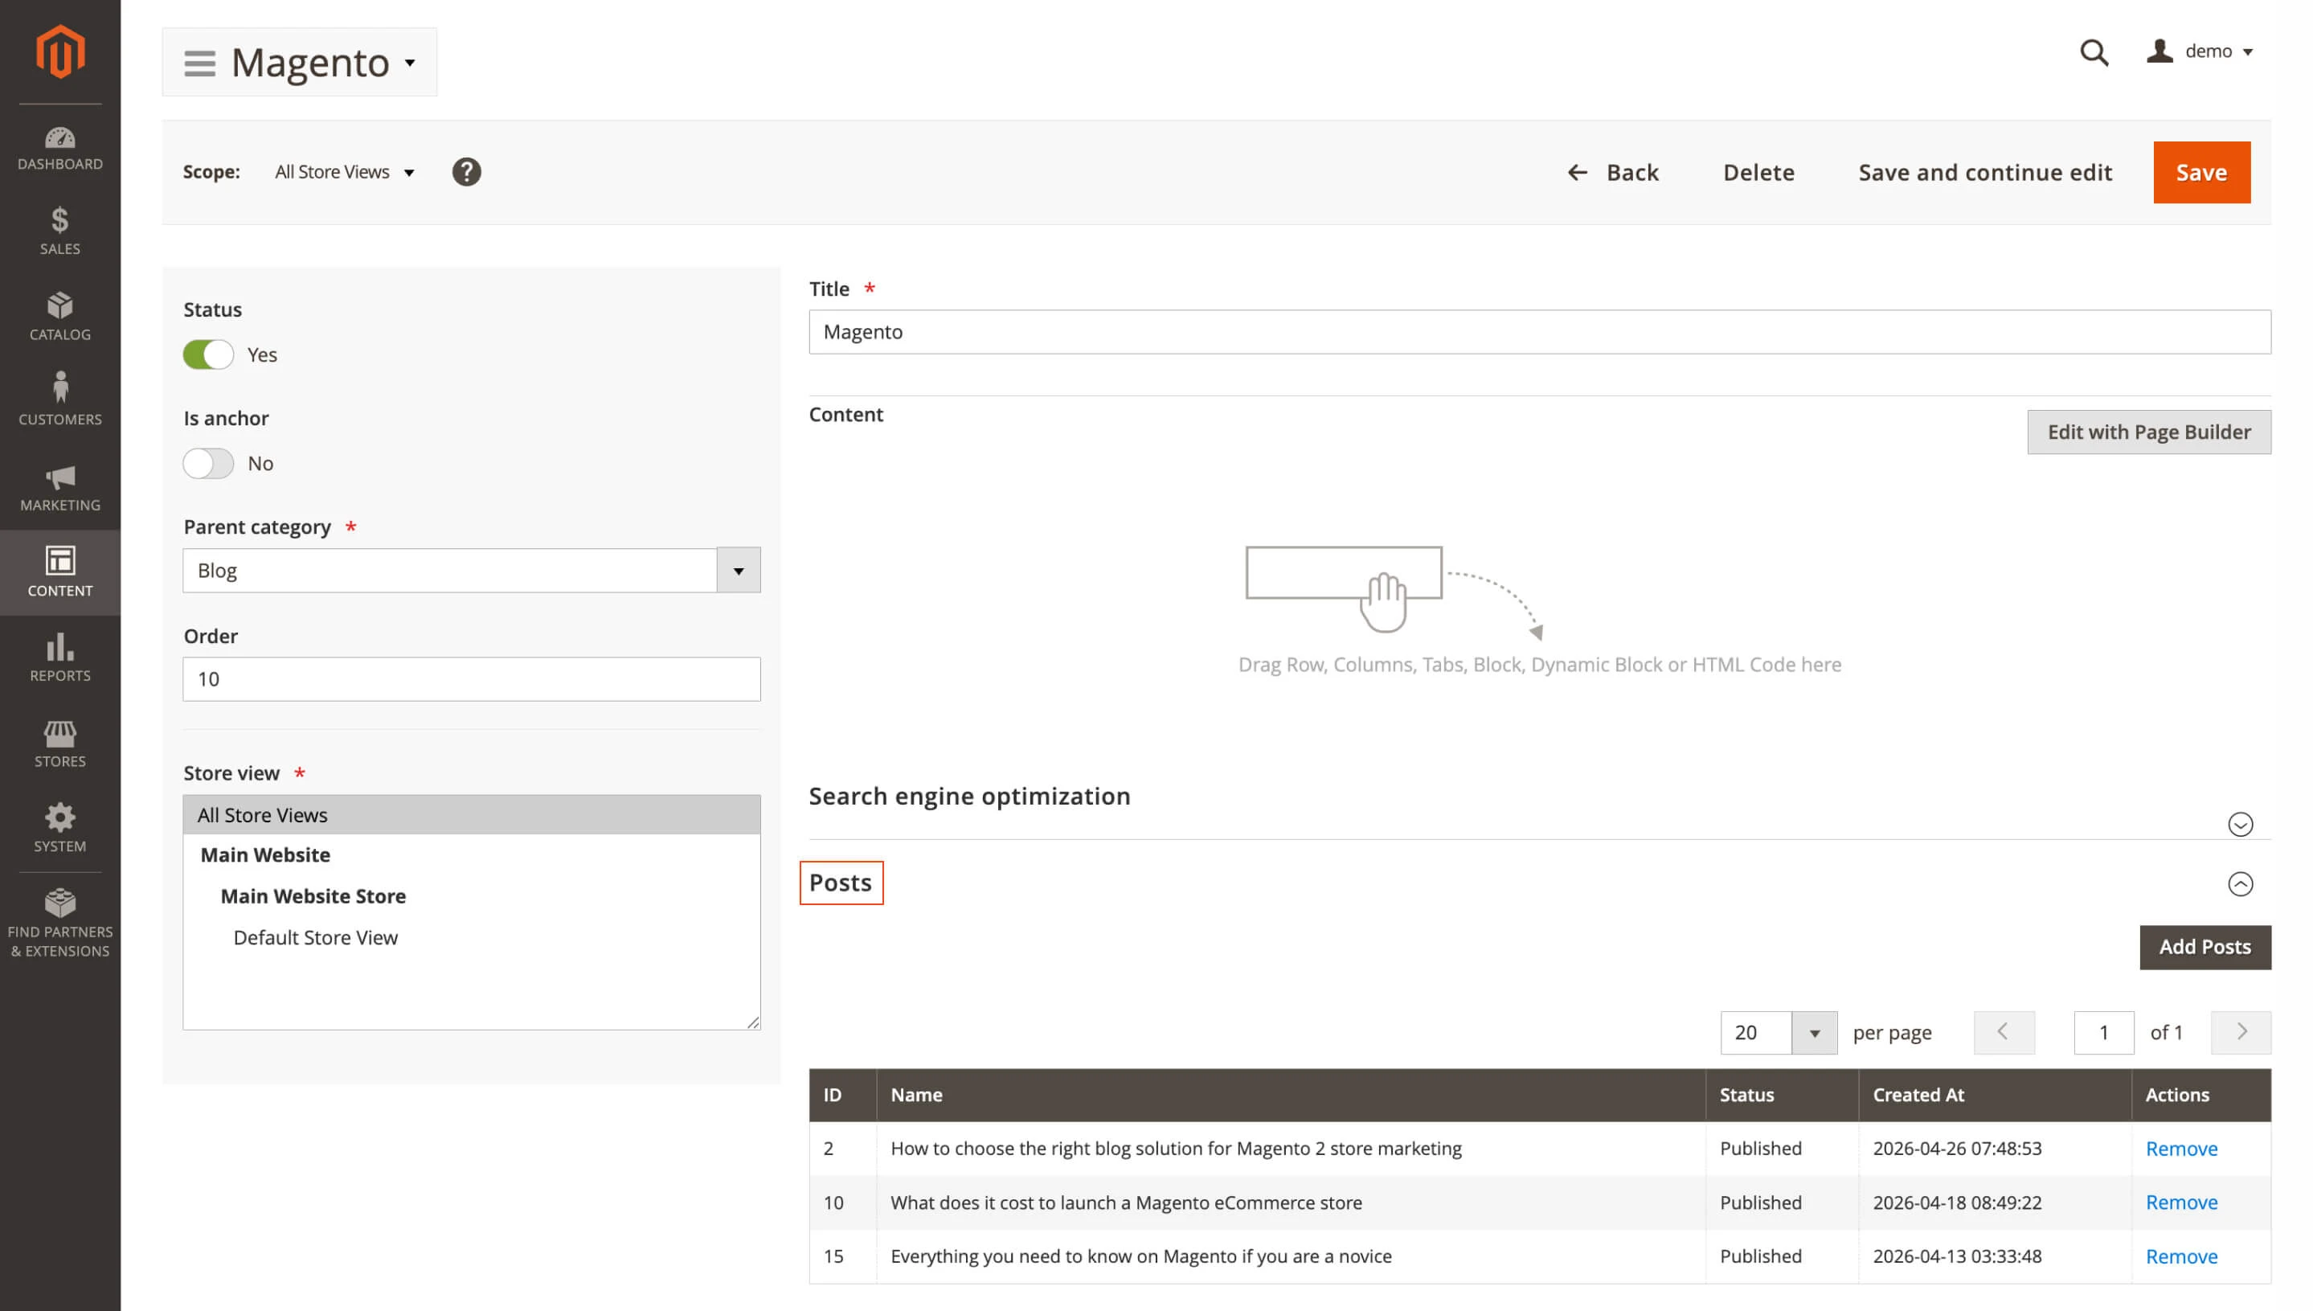Image resolution: width=2313 pixels, height=1311 pixels.
Task: Open the Stores menu
Action: coord(60,743)
